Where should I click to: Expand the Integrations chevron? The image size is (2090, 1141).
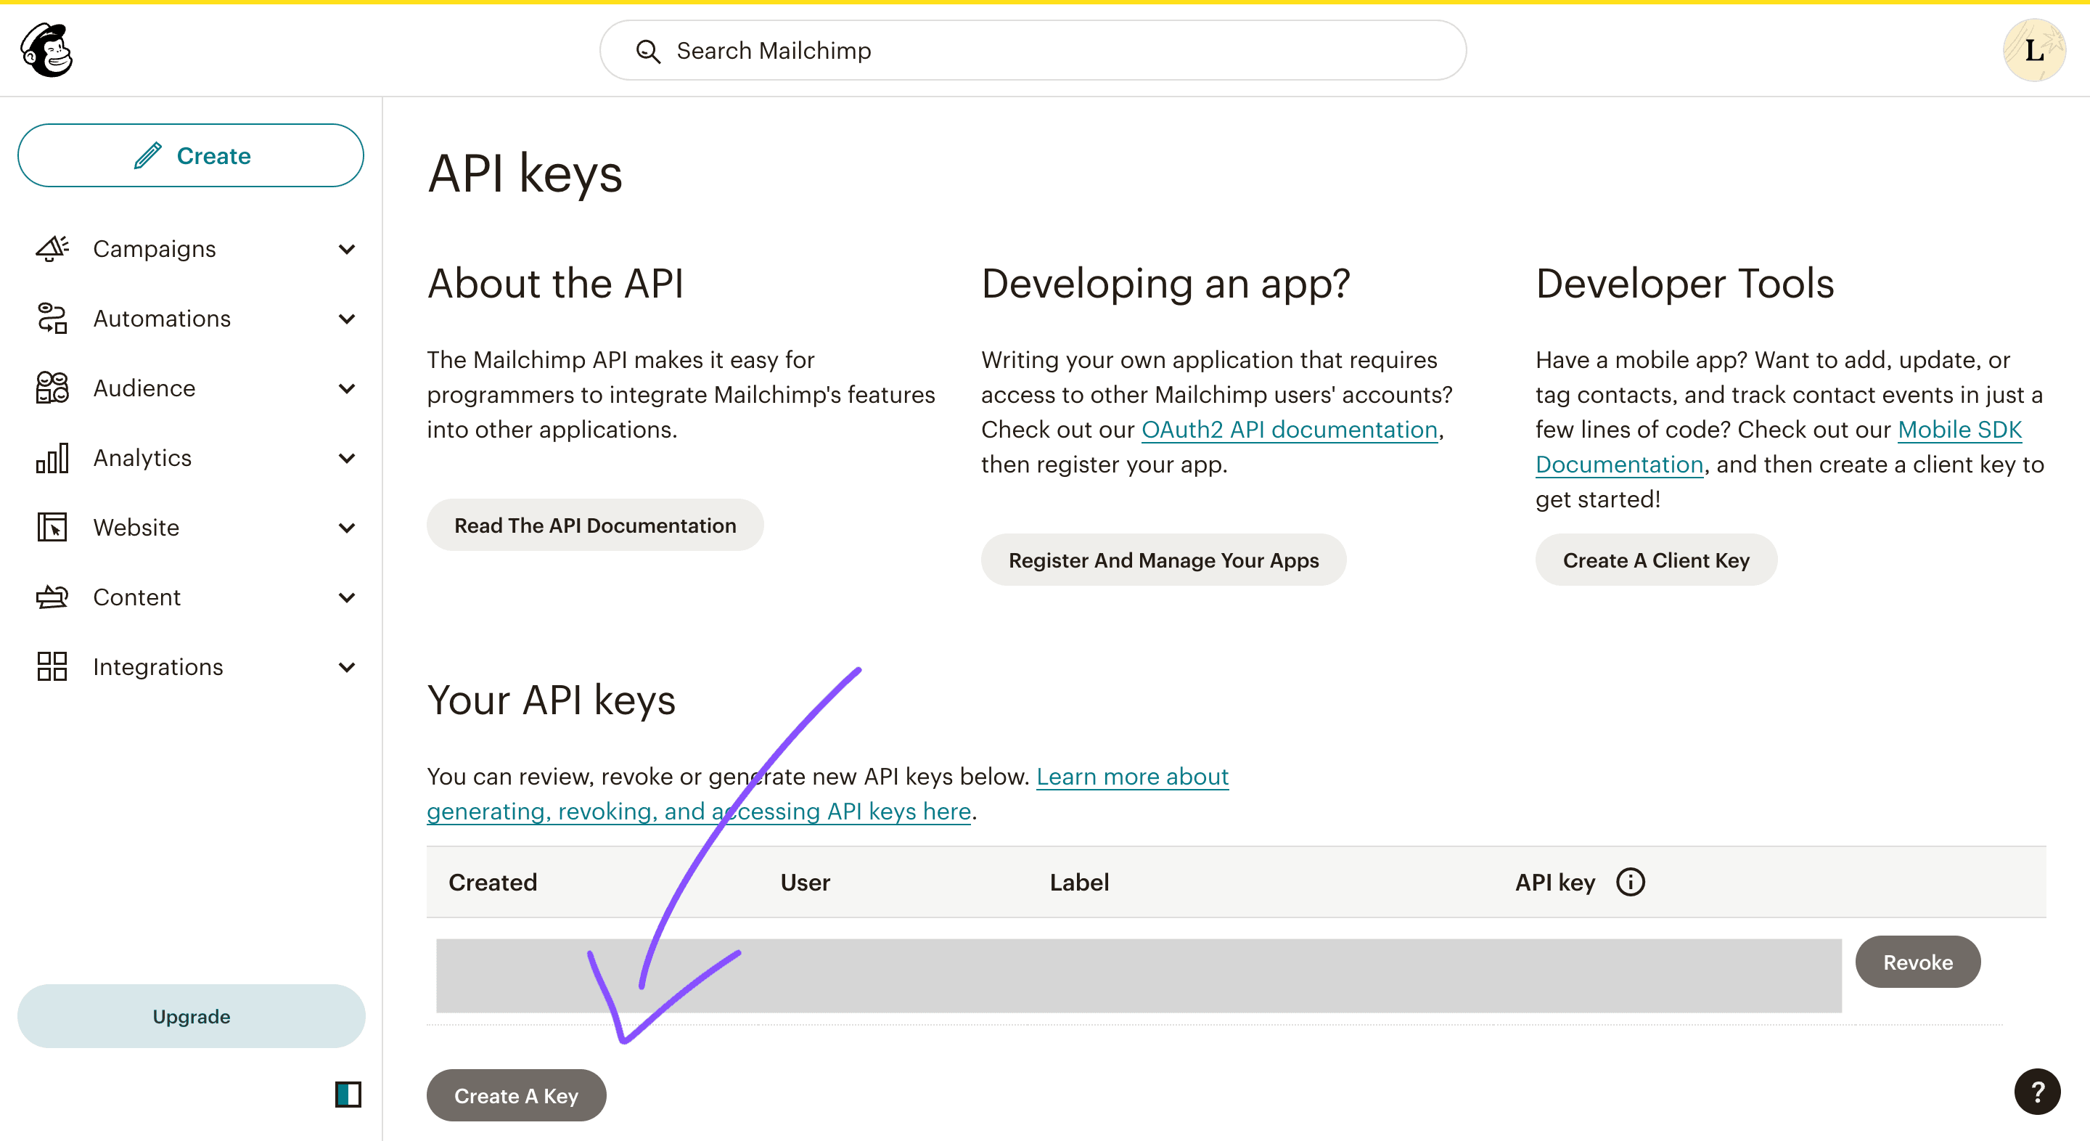348,667
